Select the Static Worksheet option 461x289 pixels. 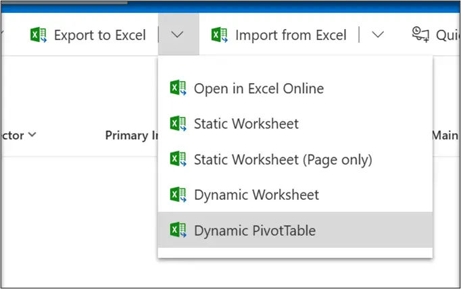246,124
